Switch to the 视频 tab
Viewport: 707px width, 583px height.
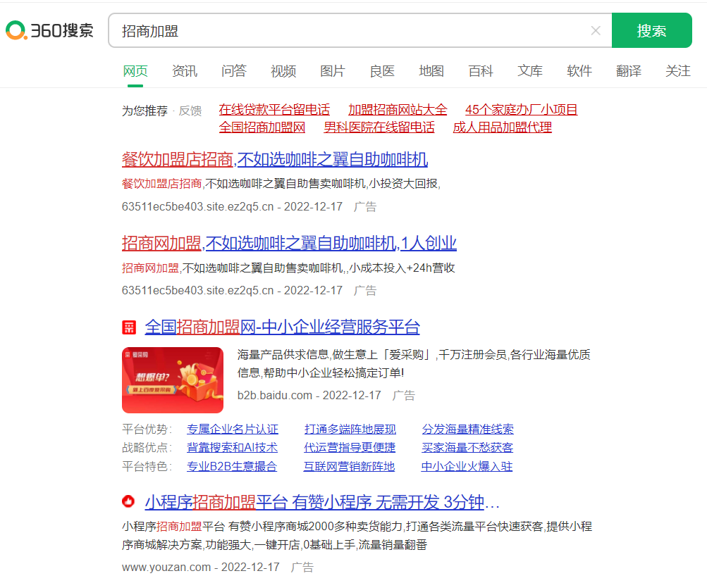click(x=282, y=71)
